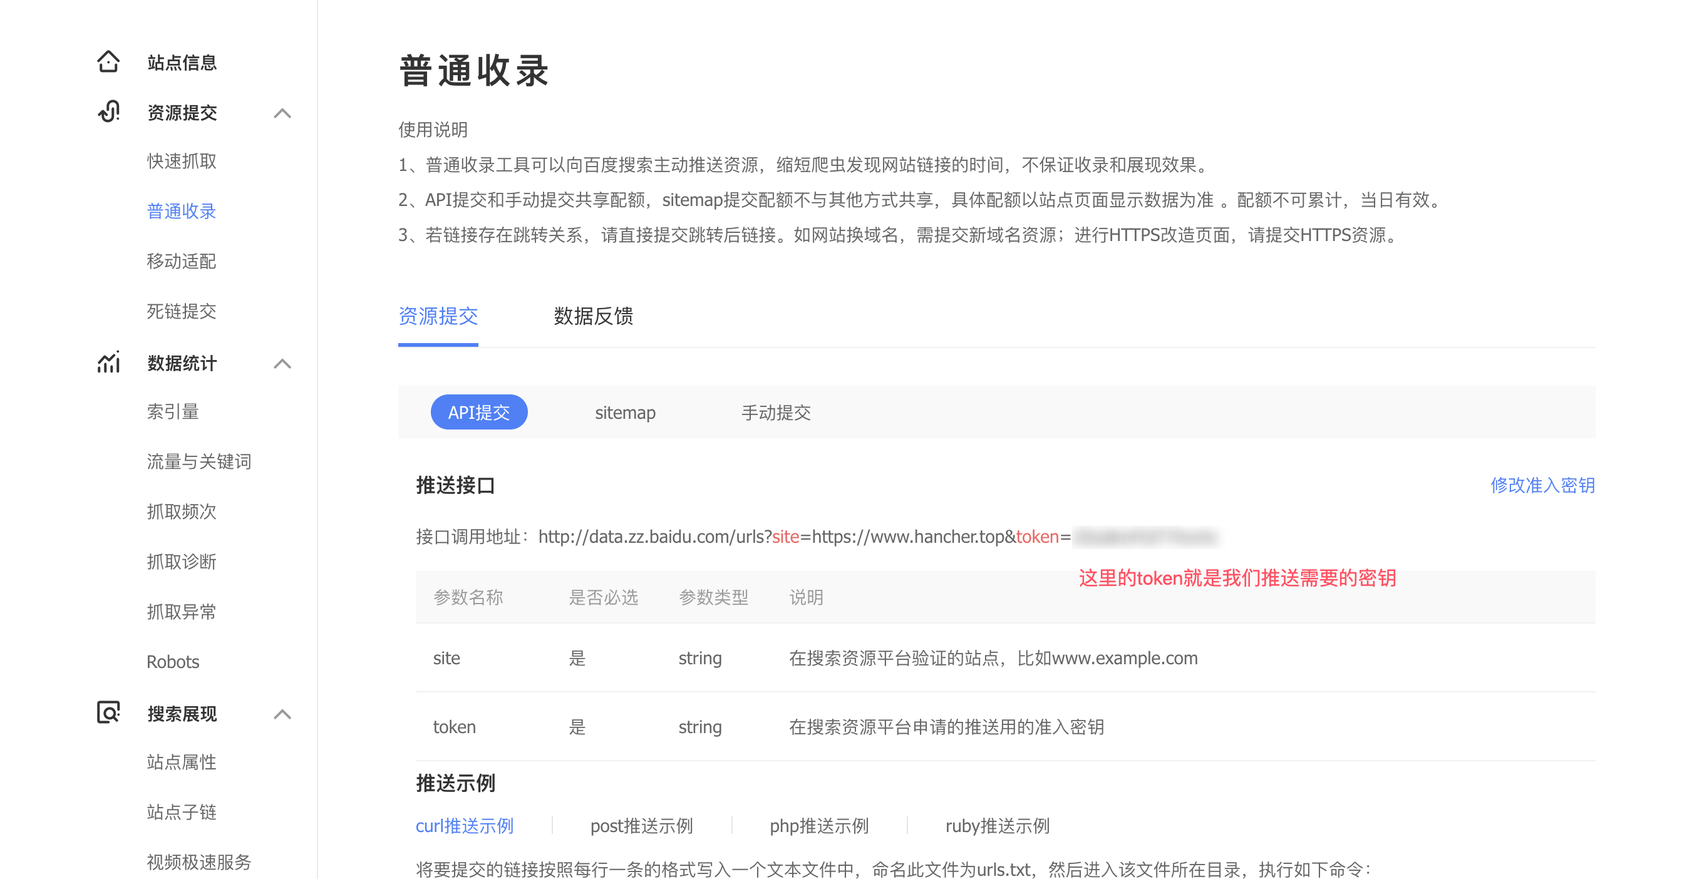View the php推送示例 example
The width and height of the screenshot is (1682, 879).
(820, 826)
